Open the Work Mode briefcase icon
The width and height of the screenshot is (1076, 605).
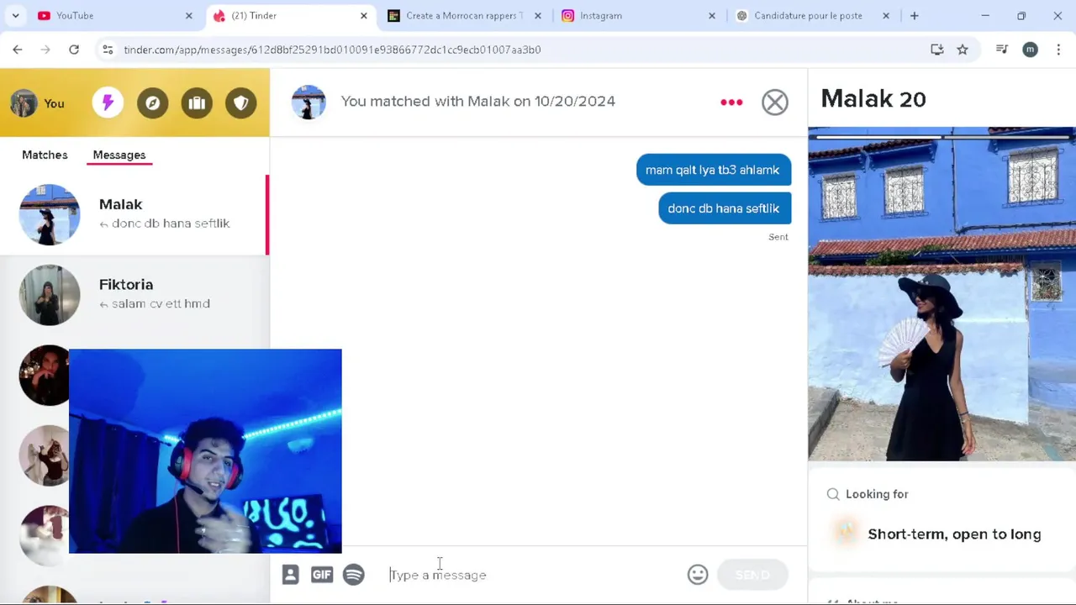coord(197,103)
